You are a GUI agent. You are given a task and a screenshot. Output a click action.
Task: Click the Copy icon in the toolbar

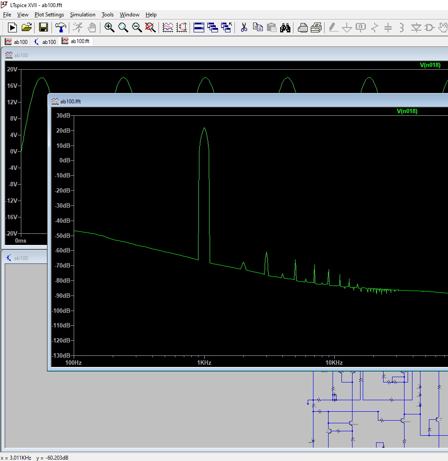(x=258, y=28)
